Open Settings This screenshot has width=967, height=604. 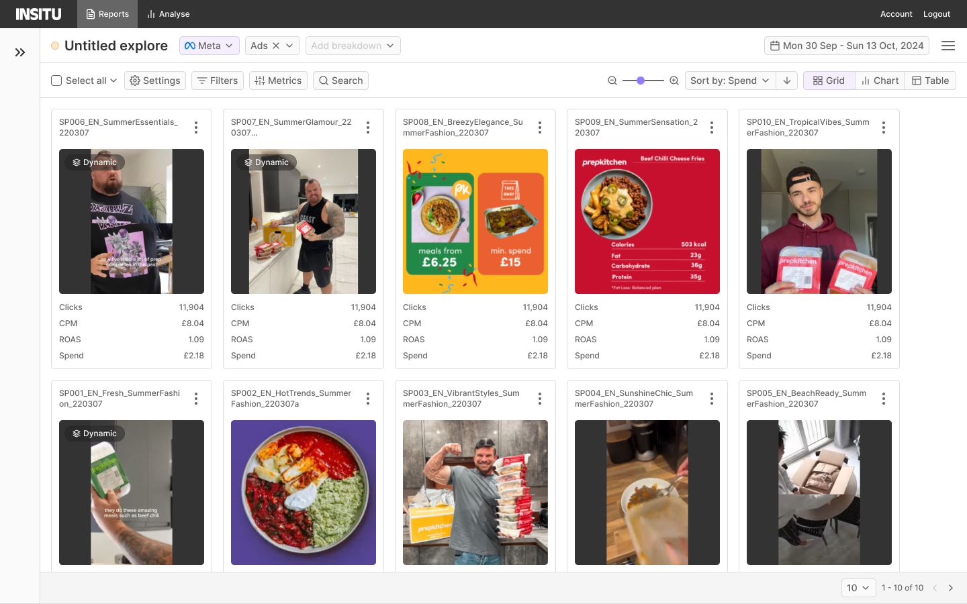tap(155, 81)
